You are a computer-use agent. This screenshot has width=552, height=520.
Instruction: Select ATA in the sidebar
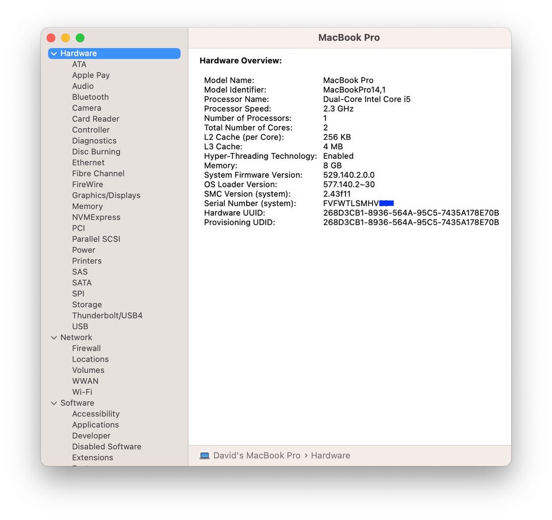(79, 64)
